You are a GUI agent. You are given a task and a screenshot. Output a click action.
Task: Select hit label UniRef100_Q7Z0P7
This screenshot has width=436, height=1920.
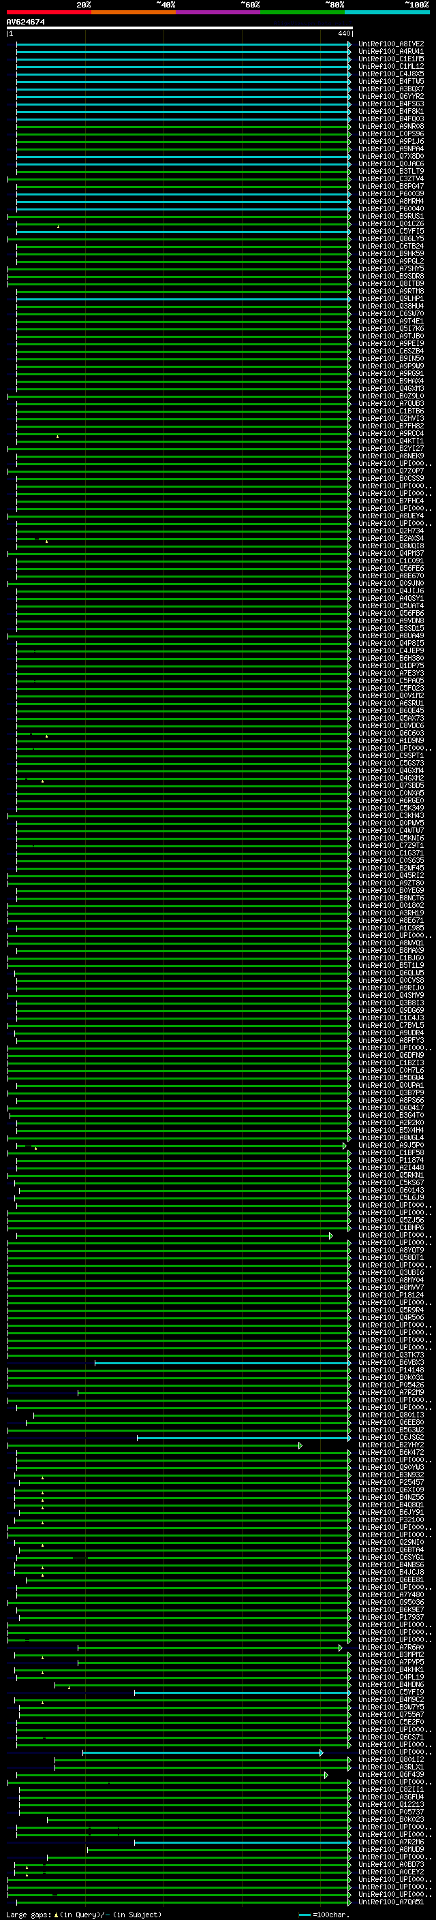[391, 471]
